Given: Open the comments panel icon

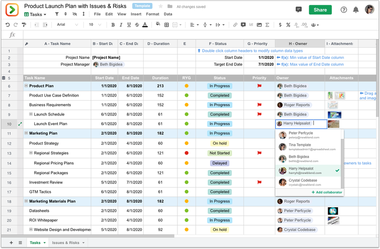Looking at the screenshot, I should coord(299,10).
